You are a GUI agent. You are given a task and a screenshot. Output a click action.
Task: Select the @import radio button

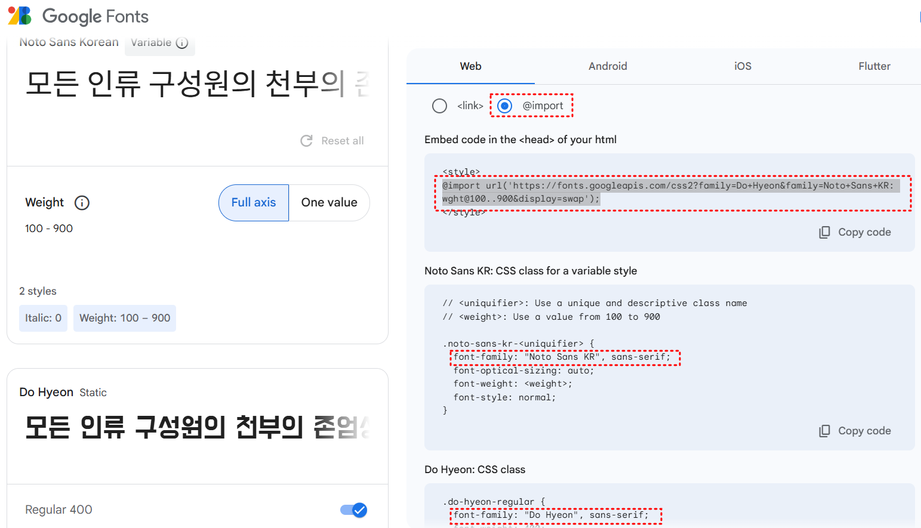click(x=505, y=106)
